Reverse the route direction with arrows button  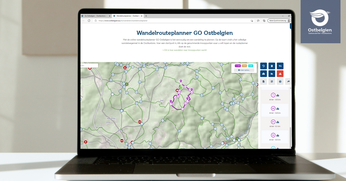(x=280, y=66)
